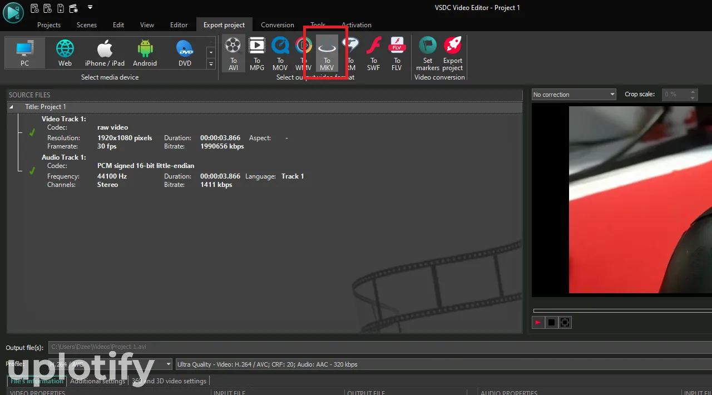This screenshot has height=395, width=712.
Task: Click the 'Stereo' channels value
Action: pyautogui.click(x=107, y=185)
